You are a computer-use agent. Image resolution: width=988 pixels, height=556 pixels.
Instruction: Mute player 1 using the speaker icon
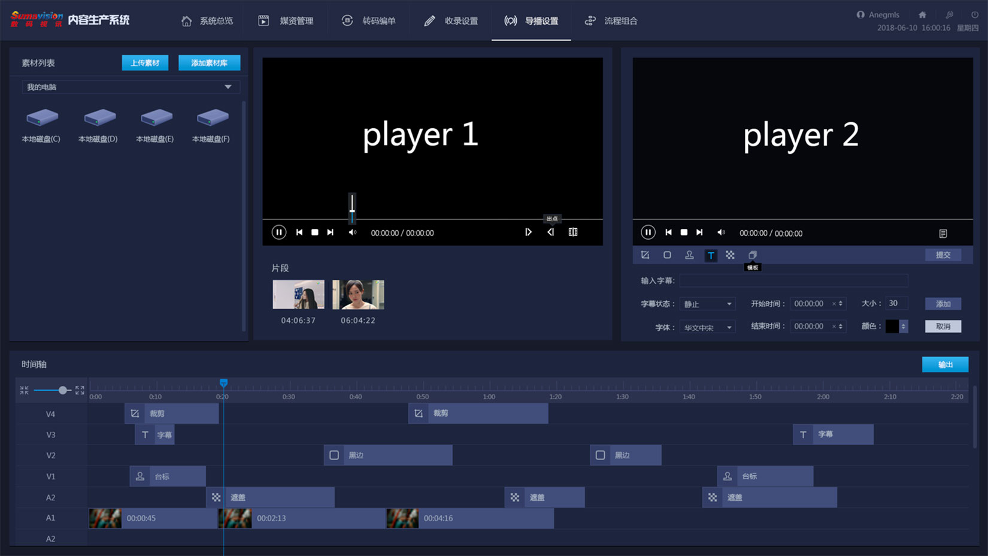click(353, 232)
